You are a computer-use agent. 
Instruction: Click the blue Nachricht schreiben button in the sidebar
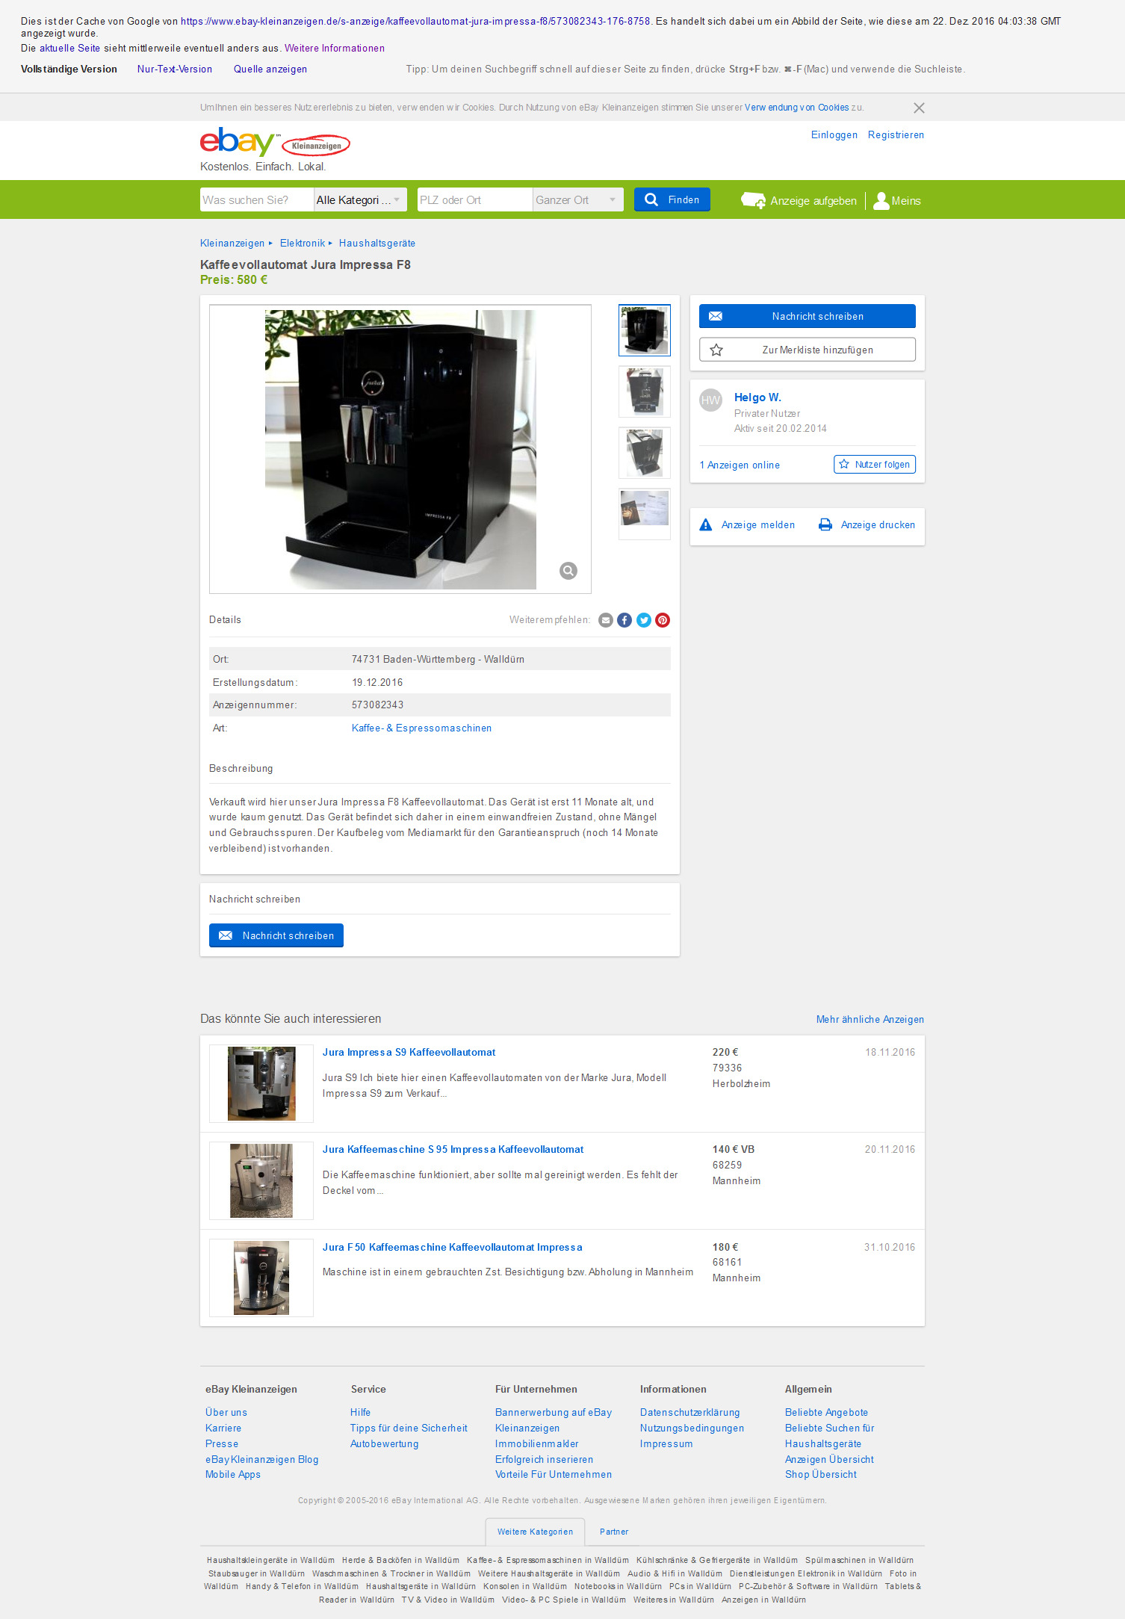coord(808,316)
